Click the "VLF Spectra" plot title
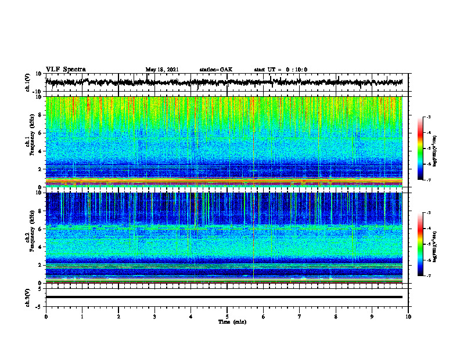460x355 pixels. [x=66, y=70]
